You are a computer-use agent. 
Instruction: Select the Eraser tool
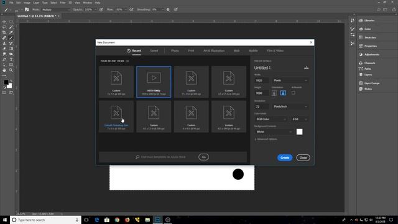point(4,49)
